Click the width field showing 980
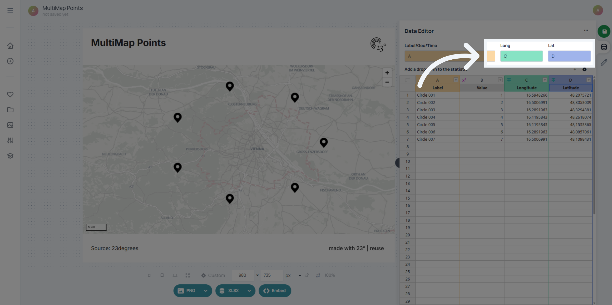Viewport: 612px width, 305px height. (243, 275)
